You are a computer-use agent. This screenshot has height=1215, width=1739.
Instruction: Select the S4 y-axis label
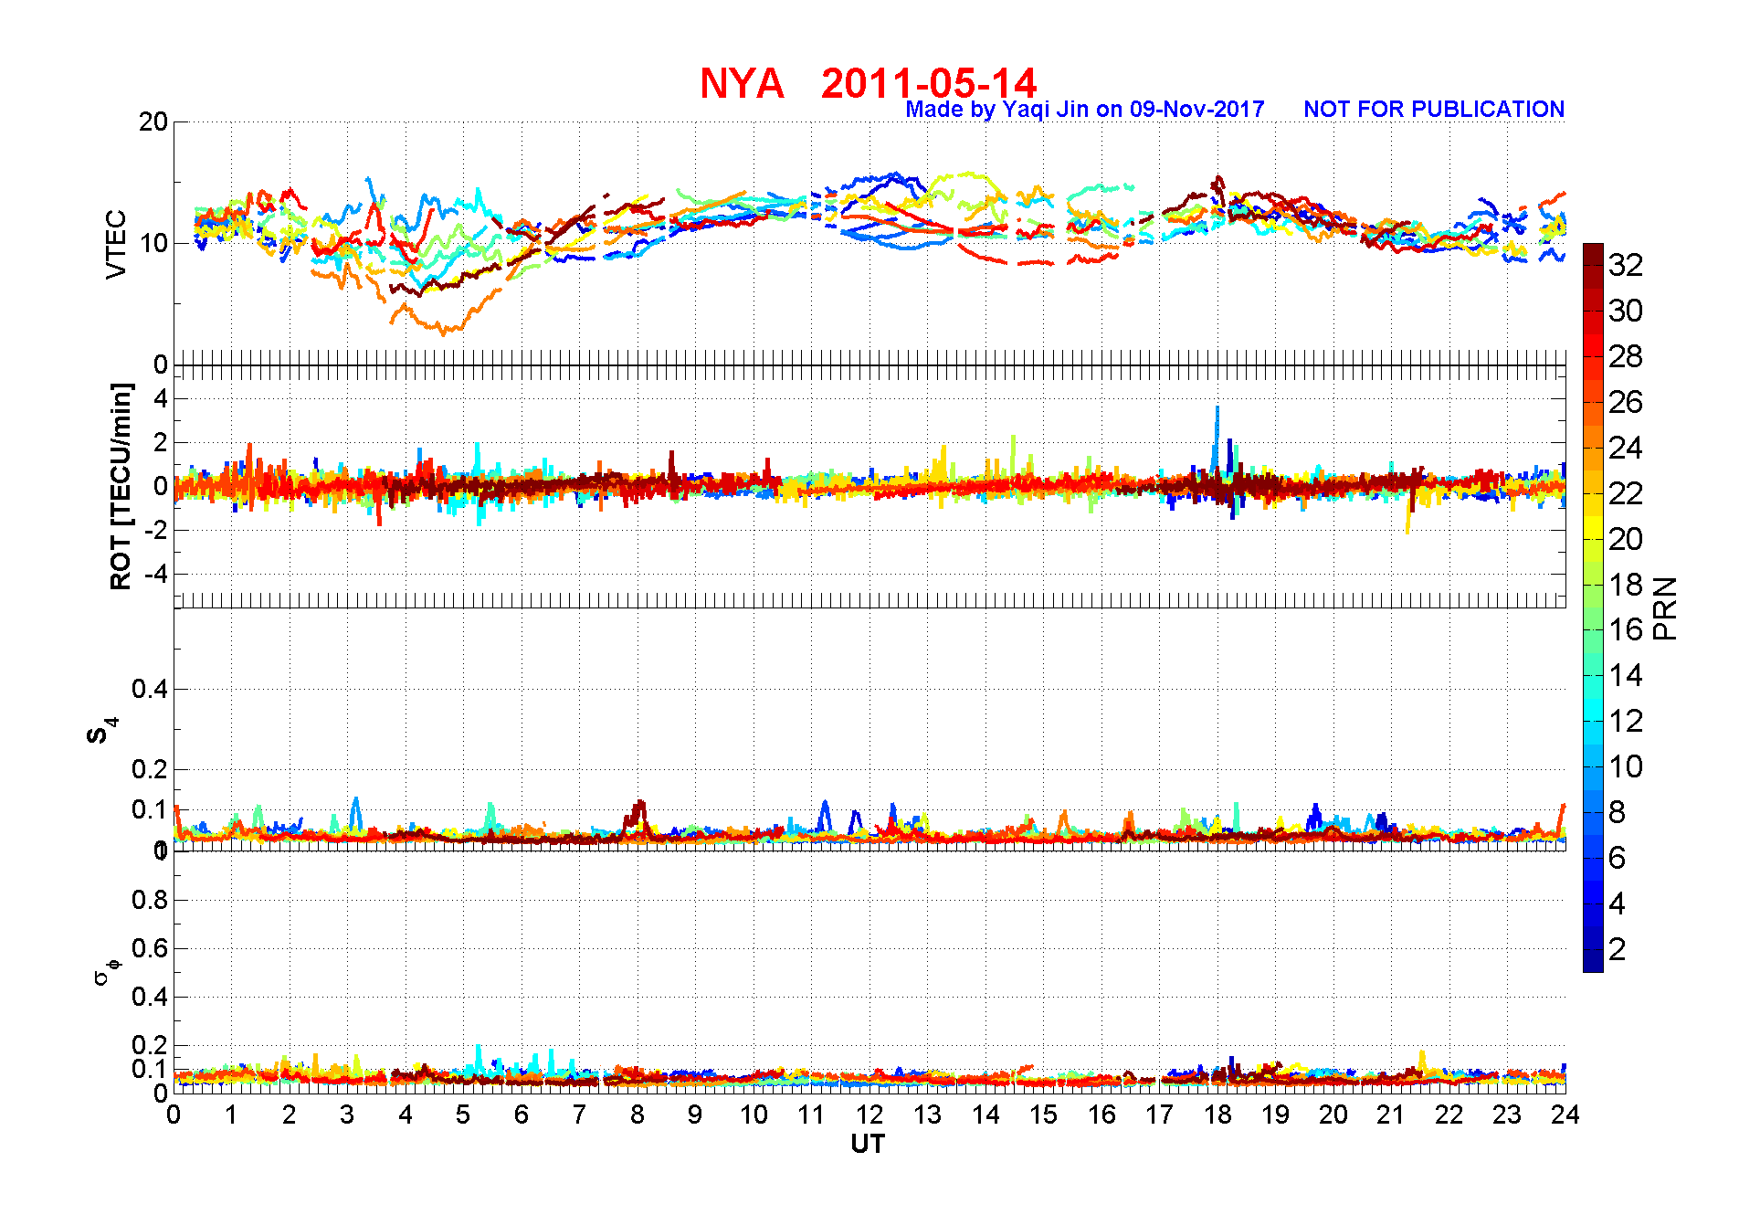coord(102,732)
